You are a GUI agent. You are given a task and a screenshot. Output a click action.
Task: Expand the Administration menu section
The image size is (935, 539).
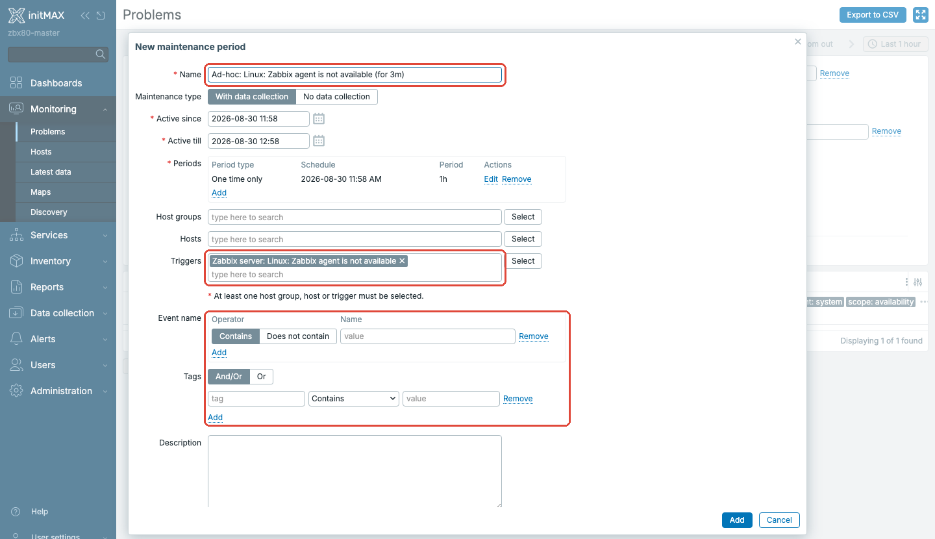coord(105,392)
